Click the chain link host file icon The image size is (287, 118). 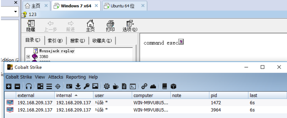point(144,86)
